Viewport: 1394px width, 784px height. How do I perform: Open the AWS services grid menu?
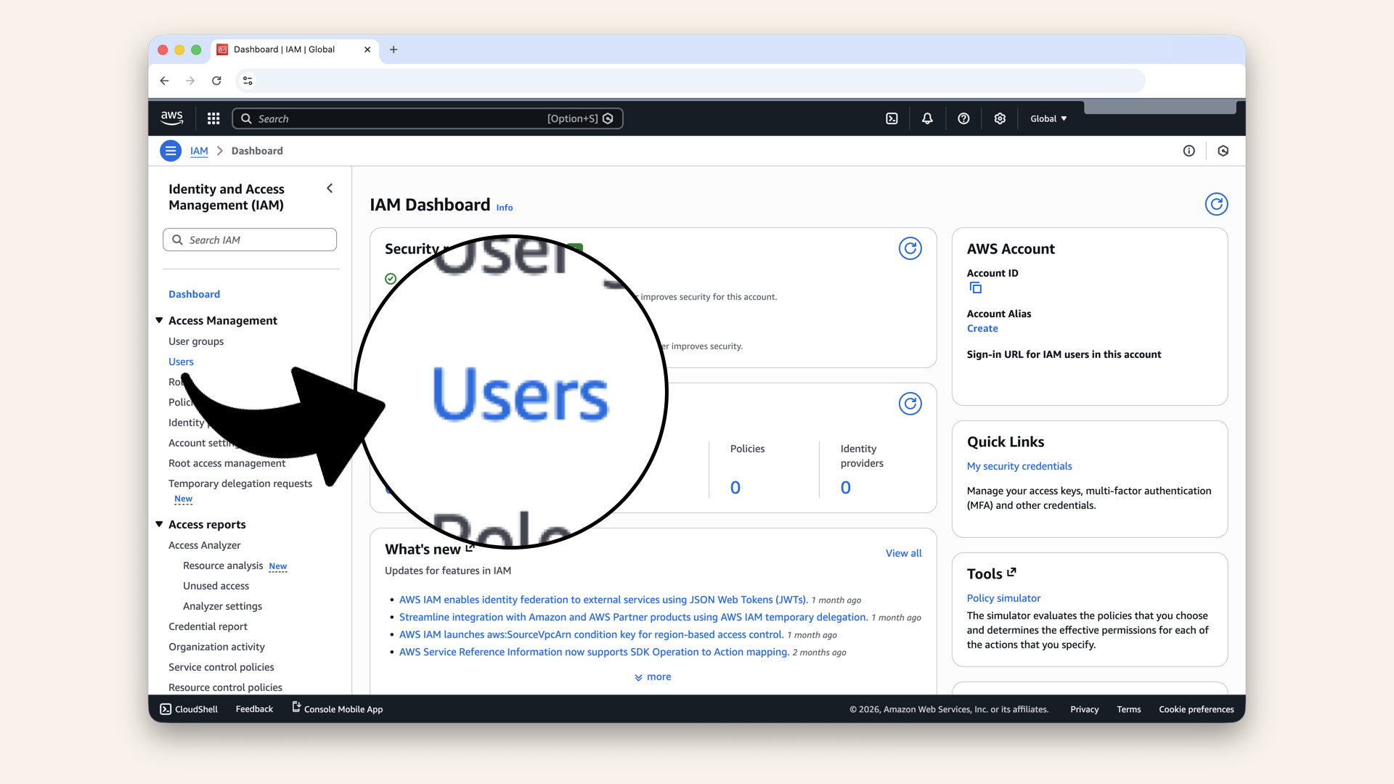213,118
